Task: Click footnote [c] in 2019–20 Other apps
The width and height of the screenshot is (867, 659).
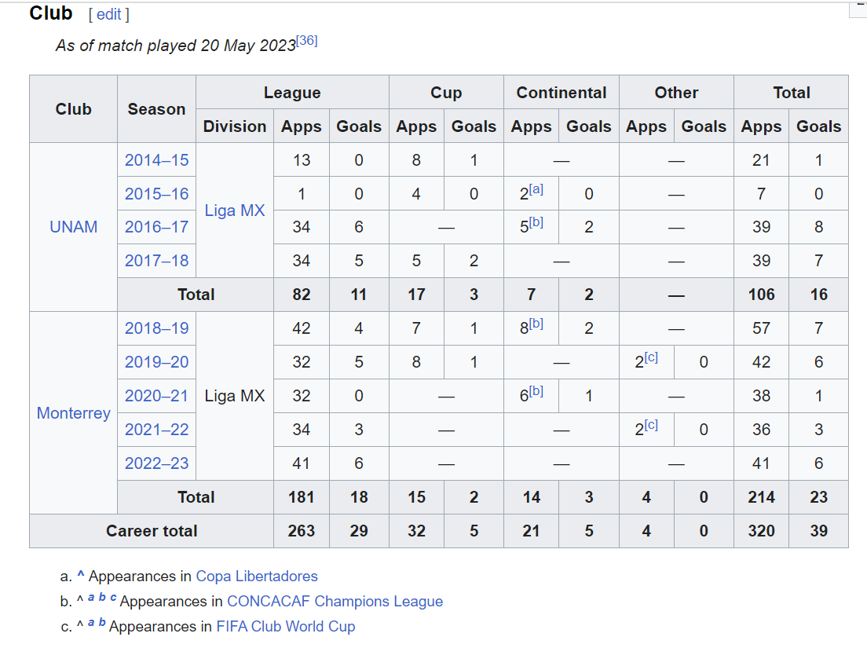Action: (651, 357)
